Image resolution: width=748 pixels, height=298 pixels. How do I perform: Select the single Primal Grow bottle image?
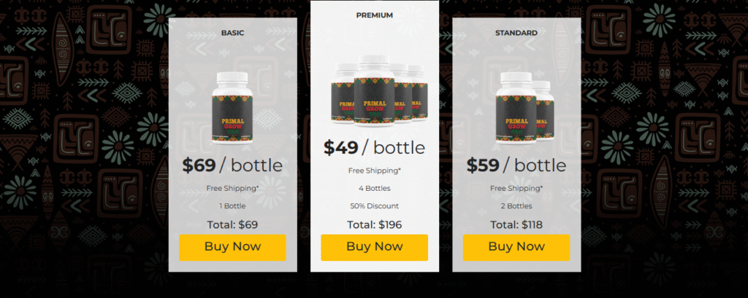coord(232,107)
